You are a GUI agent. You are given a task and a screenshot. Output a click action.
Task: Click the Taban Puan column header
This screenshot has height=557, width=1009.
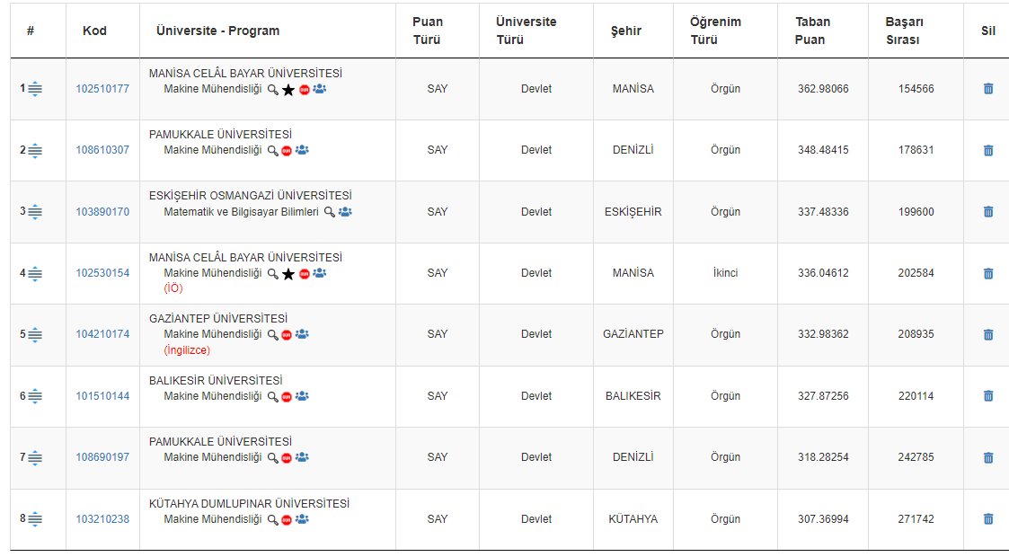(x=812, y=31)
